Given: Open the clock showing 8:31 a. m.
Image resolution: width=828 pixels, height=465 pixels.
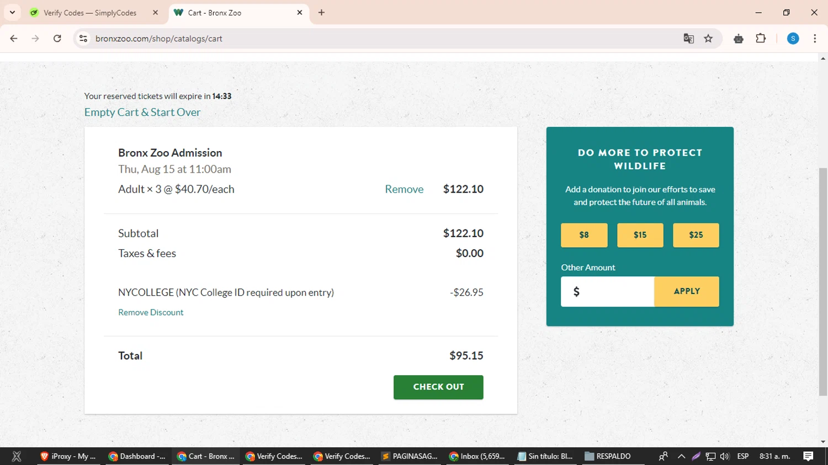Looking at the screenshot, I should 775,456.
